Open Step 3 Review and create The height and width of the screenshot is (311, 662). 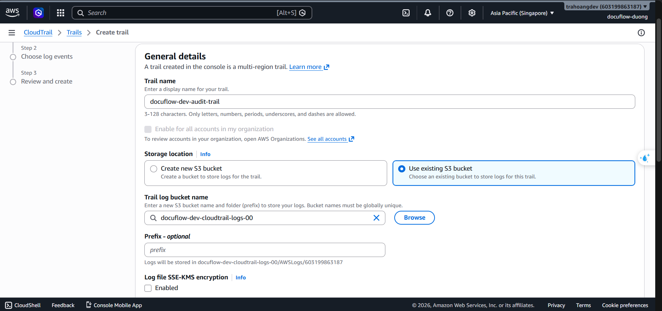pyautogui.click(x=47, y=81)
